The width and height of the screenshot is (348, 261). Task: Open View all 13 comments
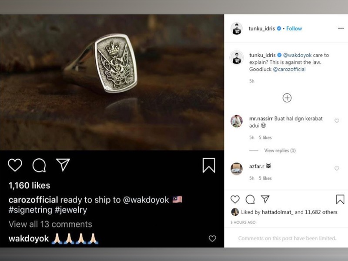tap(50, 224)
